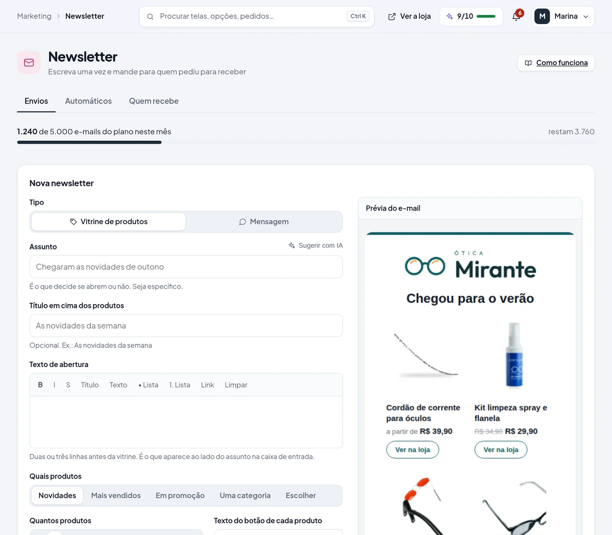Choose Em promoção product filter
The height and width of the screenshot is (535, 612).
click(180, 495)
